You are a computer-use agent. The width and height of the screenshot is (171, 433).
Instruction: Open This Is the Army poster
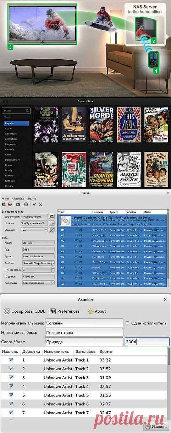click(129, 125)
